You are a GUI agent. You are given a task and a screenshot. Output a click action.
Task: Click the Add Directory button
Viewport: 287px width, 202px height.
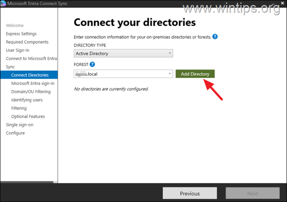(x=195, y=74)
